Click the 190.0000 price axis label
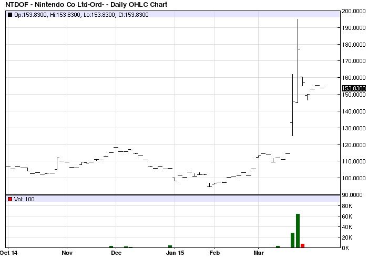This screenshot has width=368, height=269. (354, 28)
